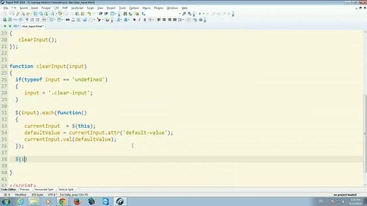This screenshot has height=206, width=367.
Task: Click the red arrow toolbar icon
Action: click(99, 20)
